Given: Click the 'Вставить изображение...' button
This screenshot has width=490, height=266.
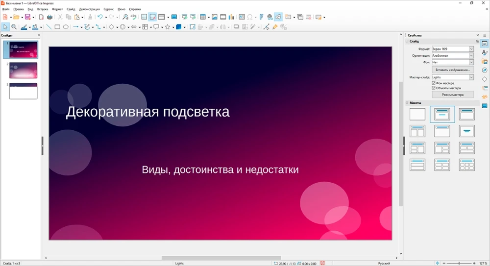Looking at the screenshot, I should [x=452, y=70].
